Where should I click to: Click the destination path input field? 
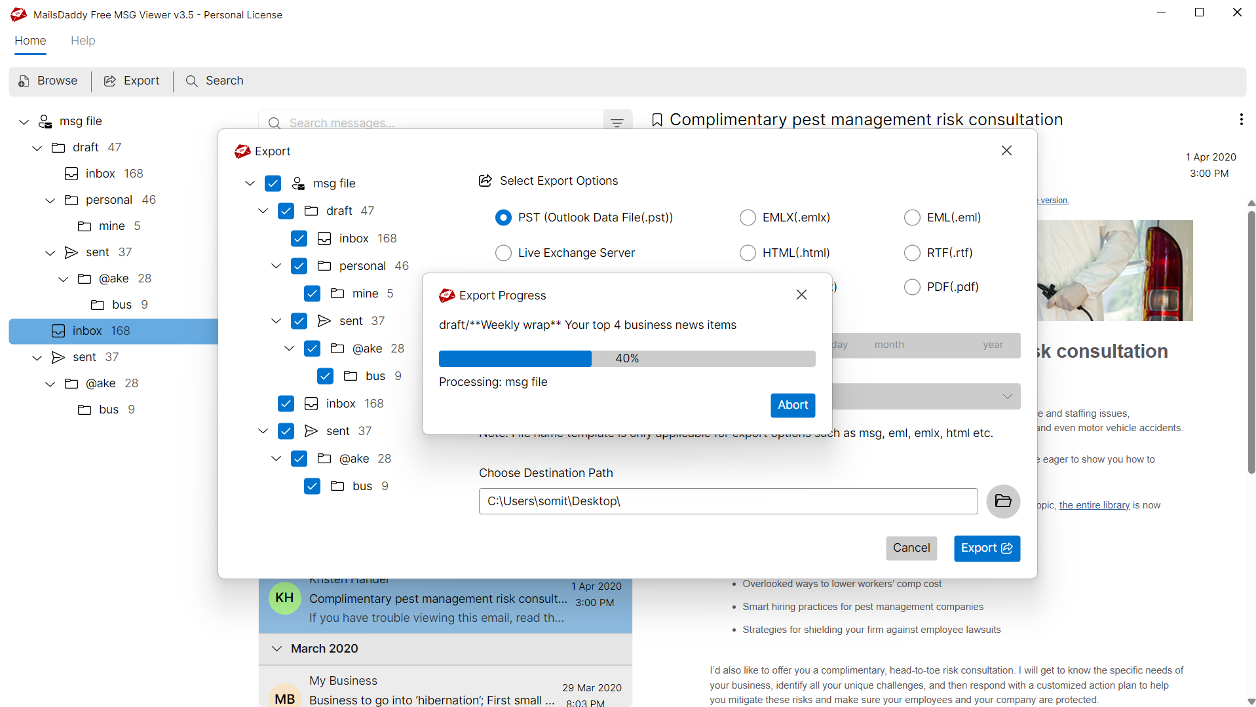728,501
